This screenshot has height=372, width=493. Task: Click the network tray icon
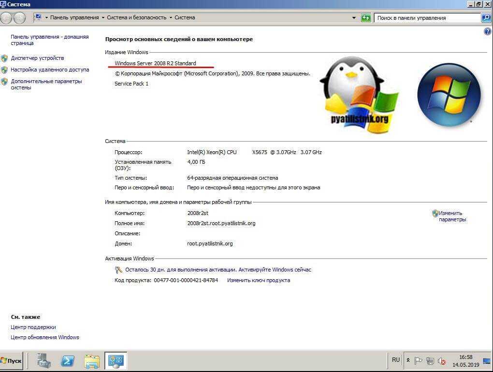click(430, 360)
